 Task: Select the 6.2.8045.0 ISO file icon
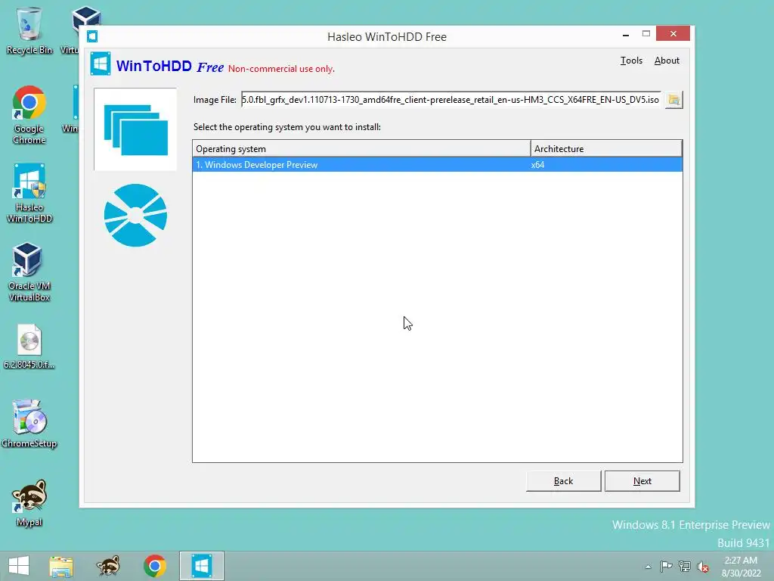[29, 346]
